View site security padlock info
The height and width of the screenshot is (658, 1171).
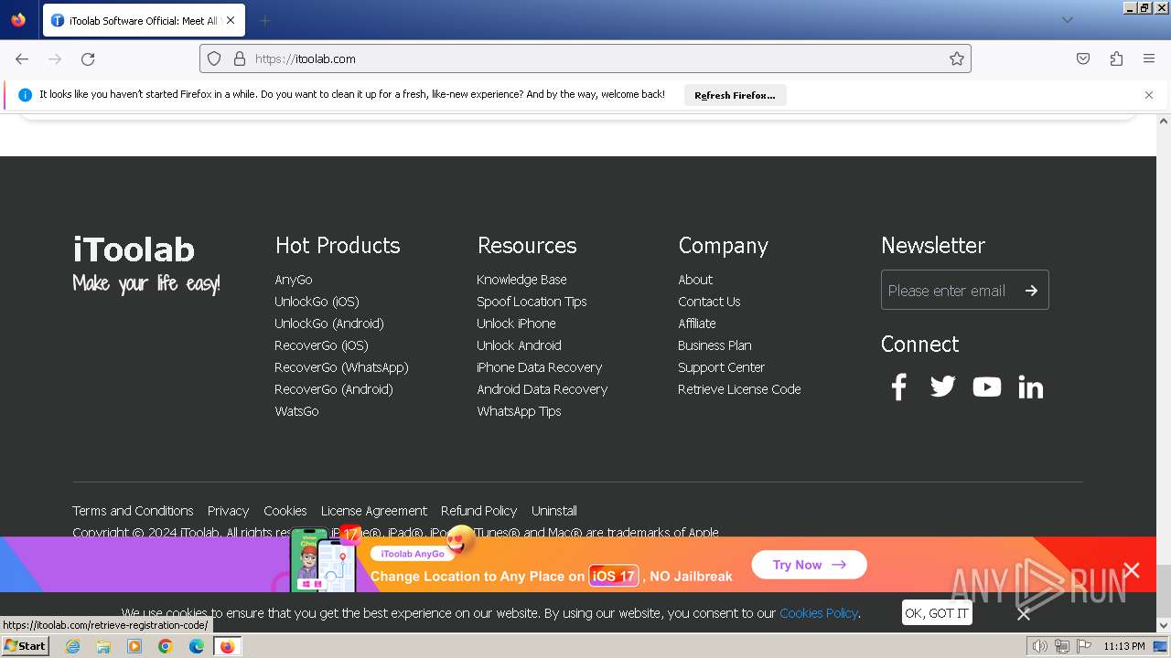click(x=240, y=58)
